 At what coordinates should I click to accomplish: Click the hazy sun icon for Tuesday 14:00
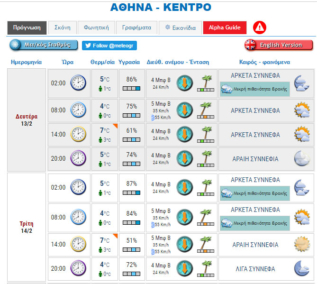(301, 245)
